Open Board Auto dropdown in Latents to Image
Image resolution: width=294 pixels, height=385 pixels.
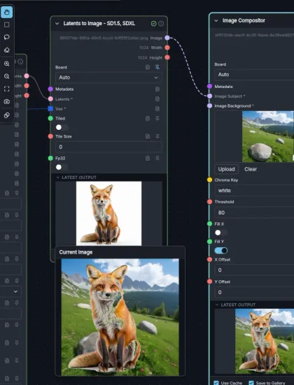point(108,78)
